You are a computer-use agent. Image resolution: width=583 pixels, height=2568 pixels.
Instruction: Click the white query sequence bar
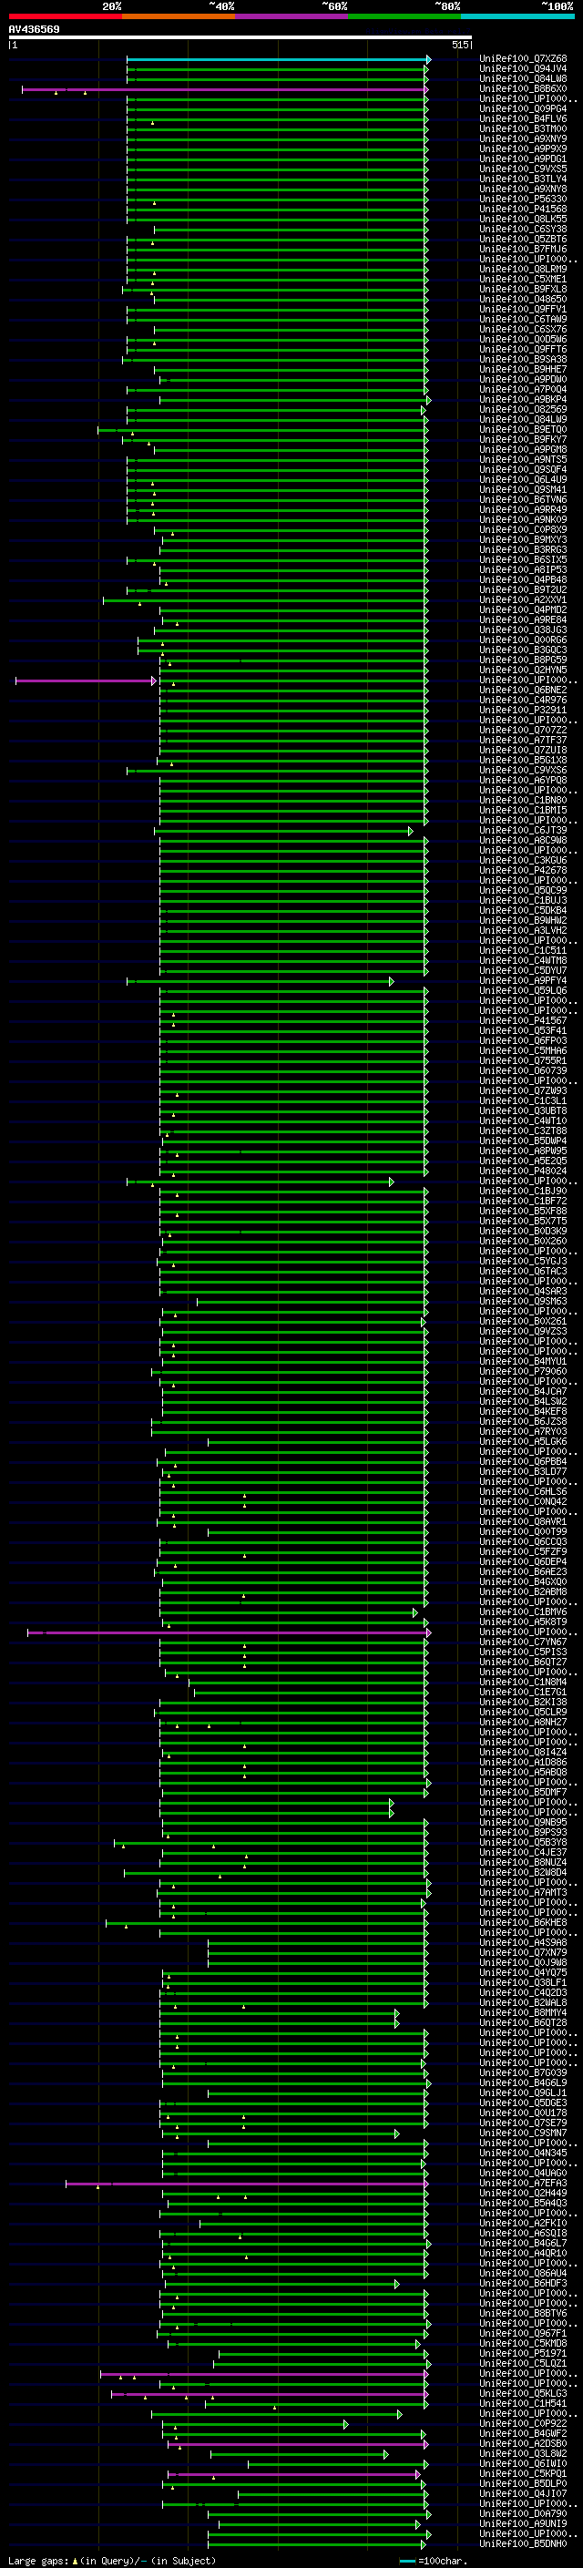(x=240, y=38)
